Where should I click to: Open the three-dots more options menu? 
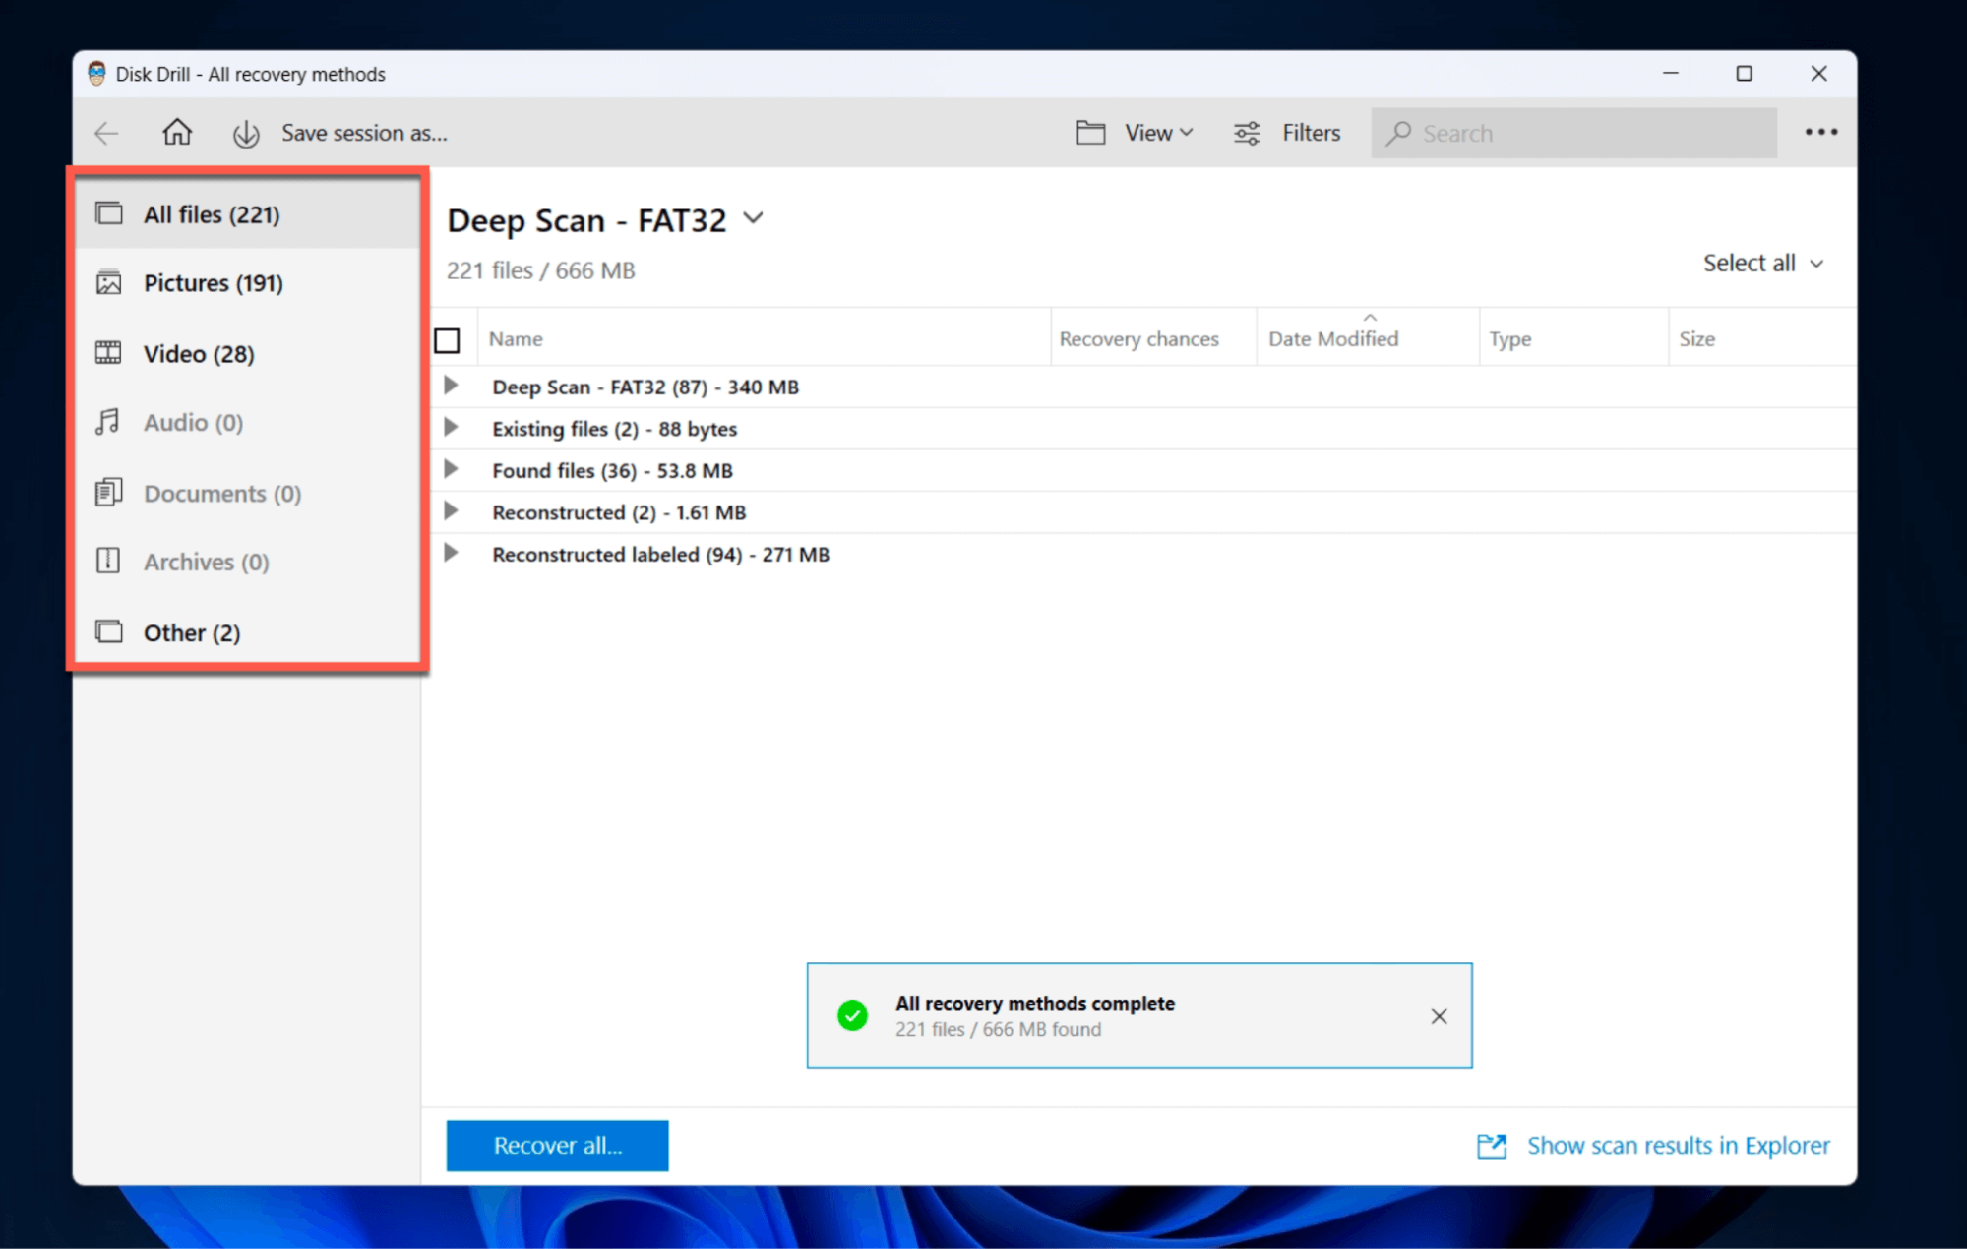point(1819,133)
